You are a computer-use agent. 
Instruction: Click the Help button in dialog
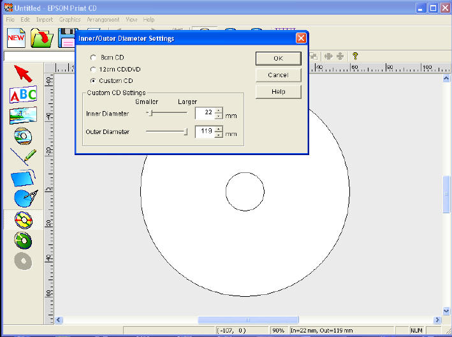click(278, 92)
